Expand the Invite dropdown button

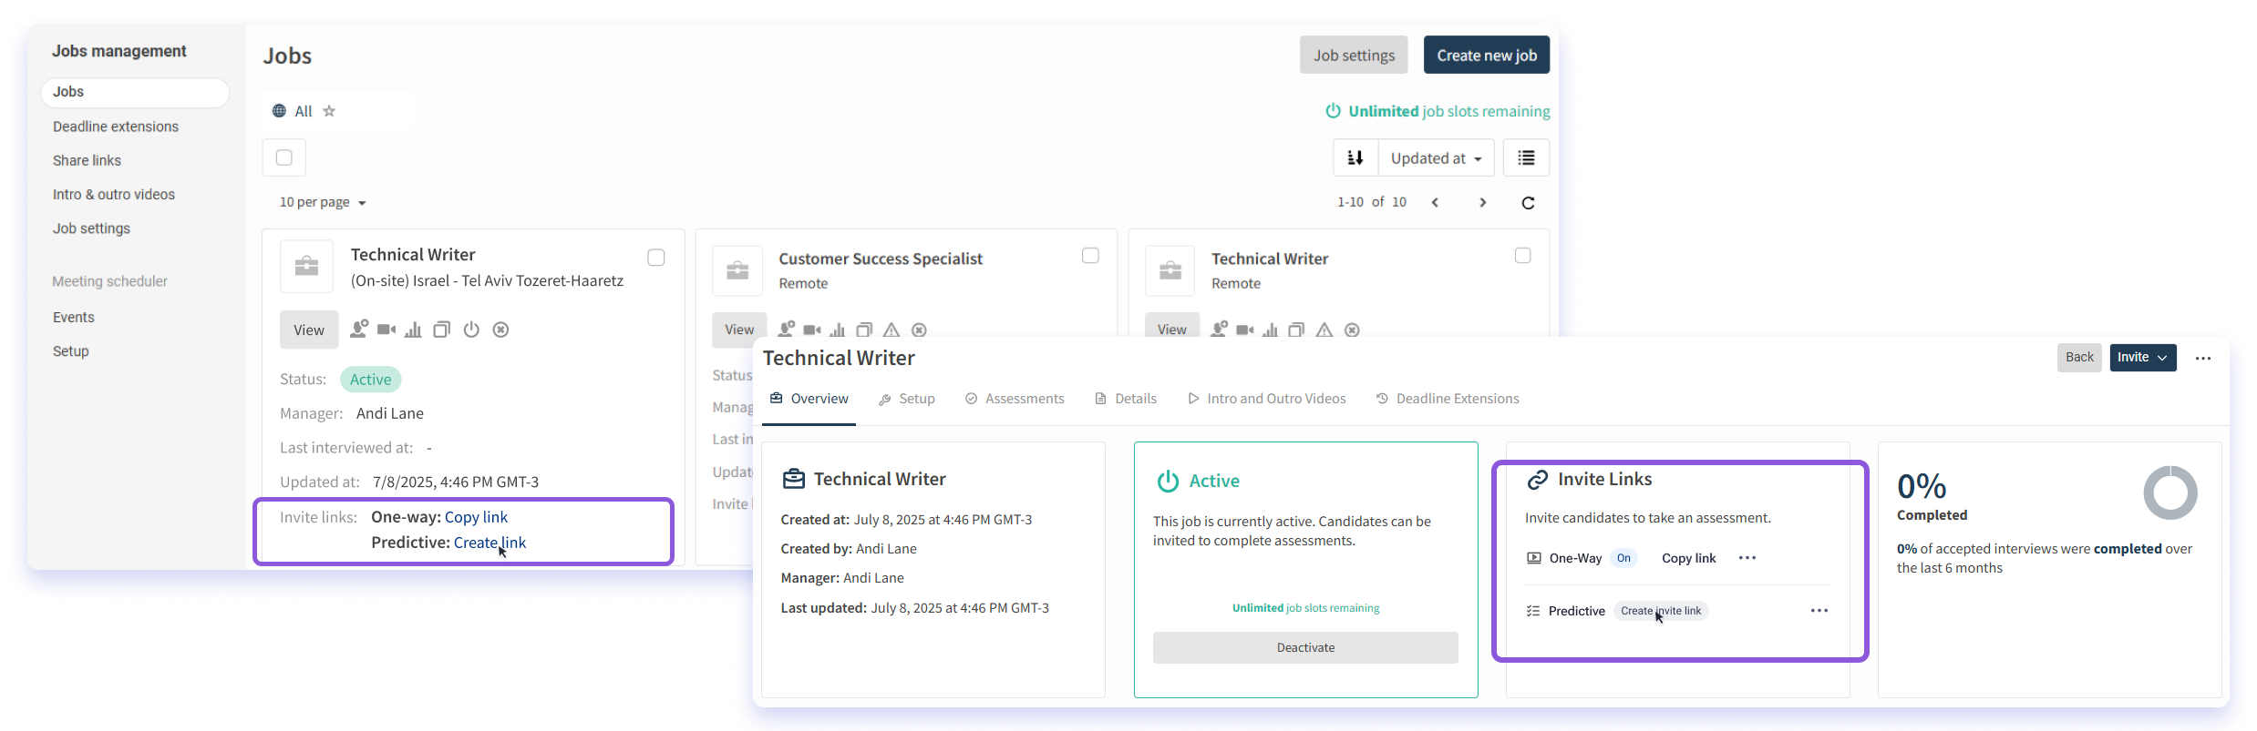coord(2143,357)
